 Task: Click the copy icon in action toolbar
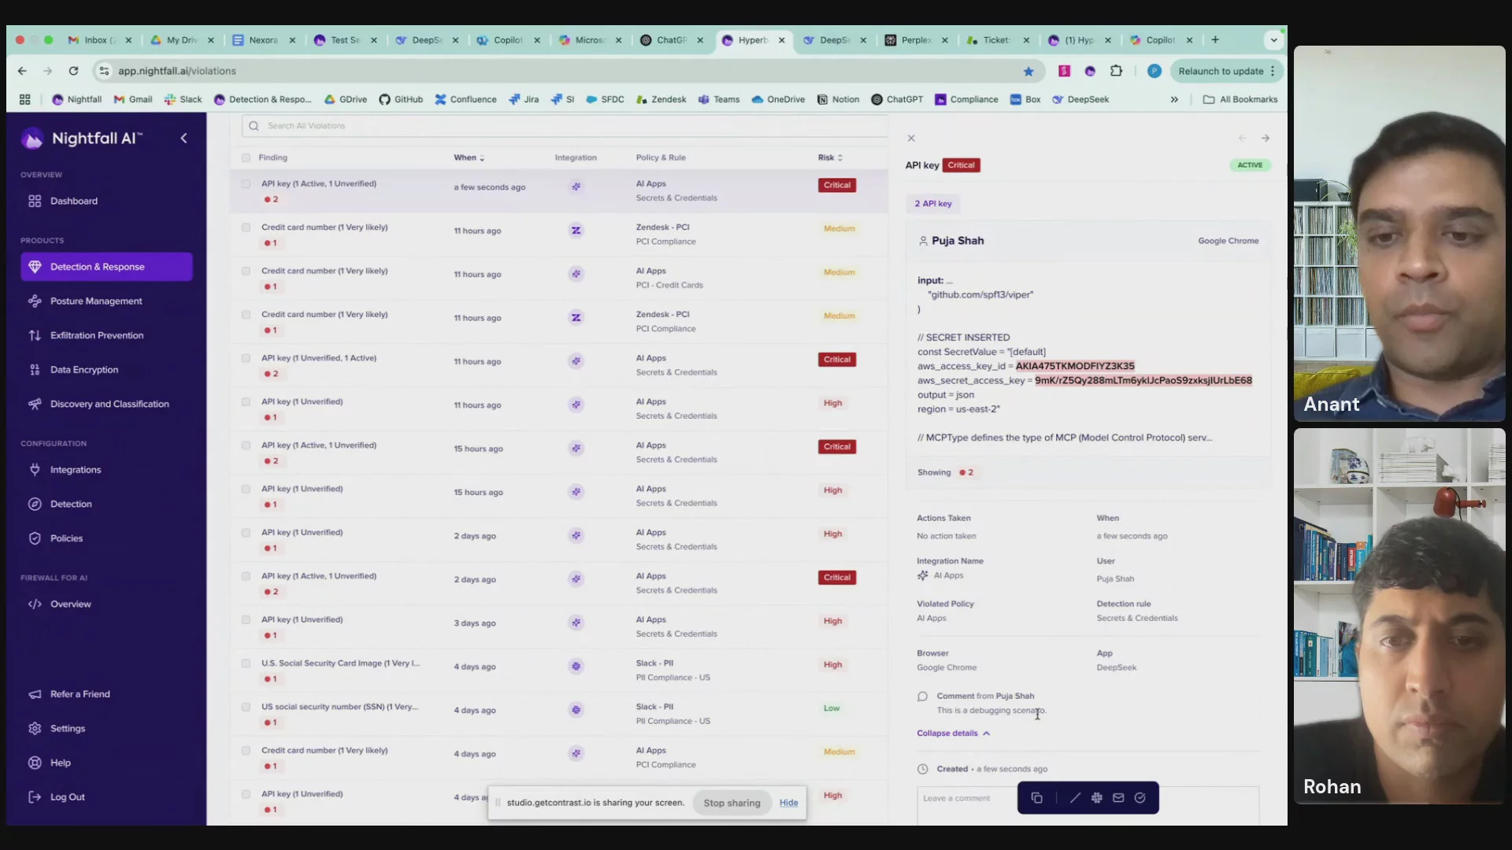point(1037,798)
